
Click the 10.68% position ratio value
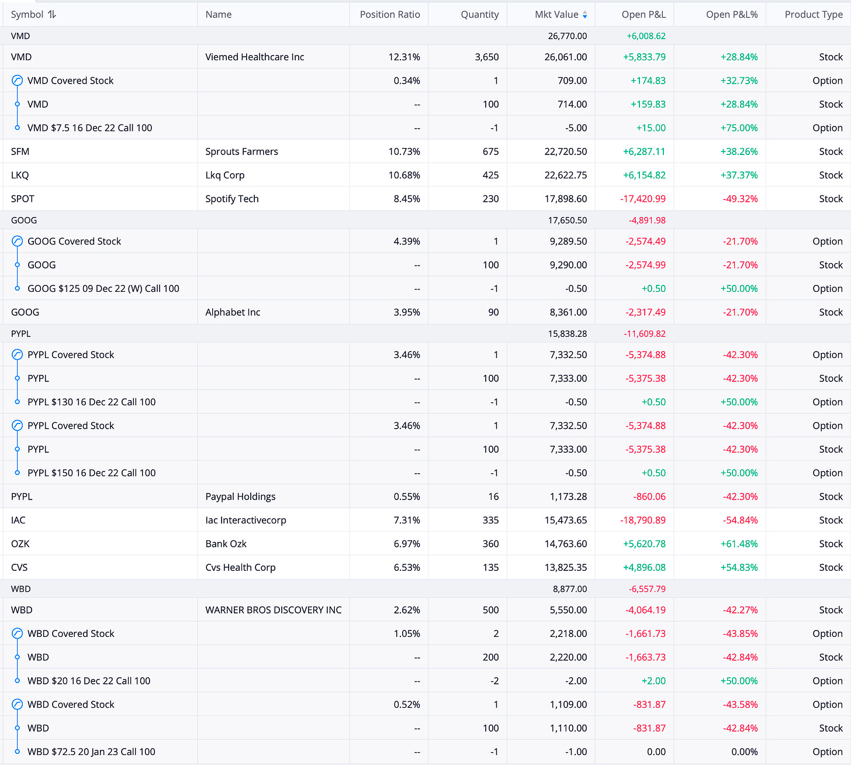coord(404,175)
